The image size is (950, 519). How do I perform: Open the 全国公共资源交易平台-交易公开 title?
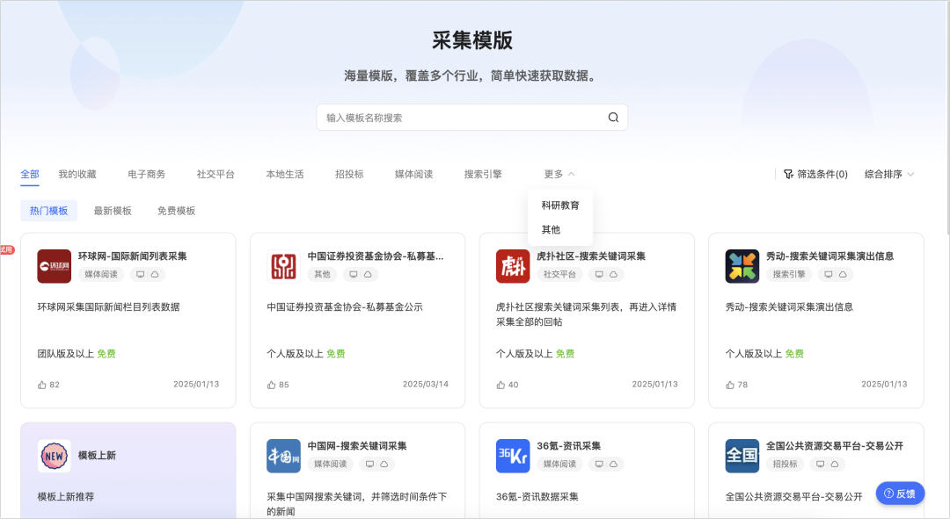point(835,446)
